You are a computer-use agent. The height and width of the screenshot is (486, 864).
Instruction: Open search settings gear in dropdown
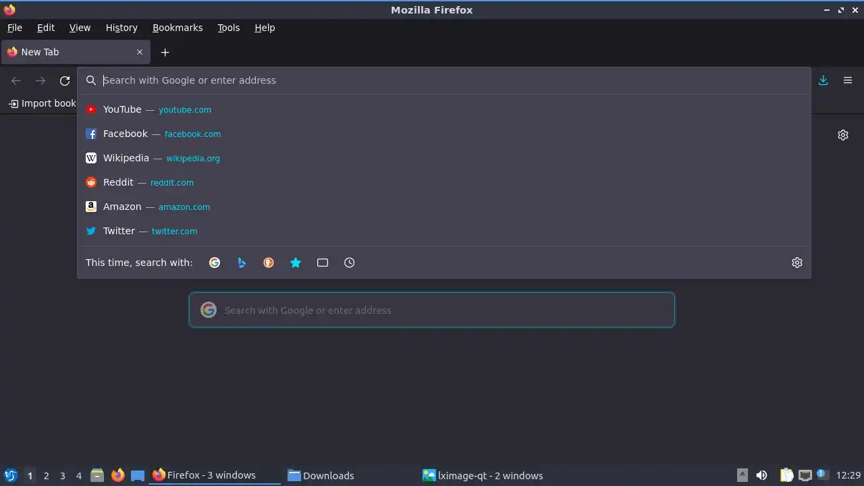pos(797,263)
